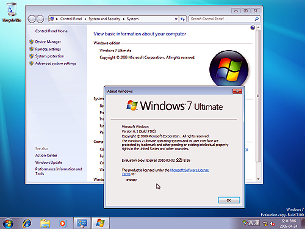Click OK in About Windows dialog
Image resolution: width=305 pixels, height=229 pixels.
[229, 200]
